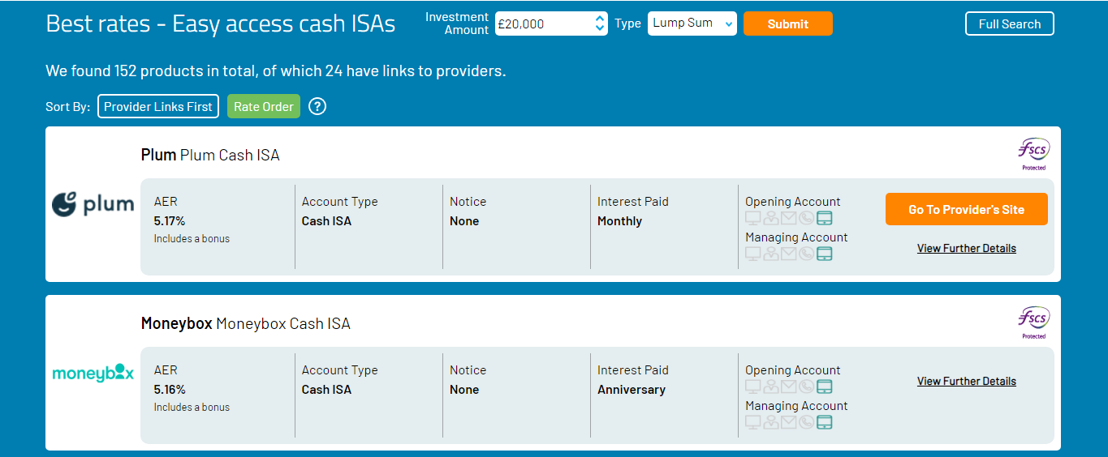Click the Investment Amount field
Viewport: 1108px width, 457px height.
point(551,23)
